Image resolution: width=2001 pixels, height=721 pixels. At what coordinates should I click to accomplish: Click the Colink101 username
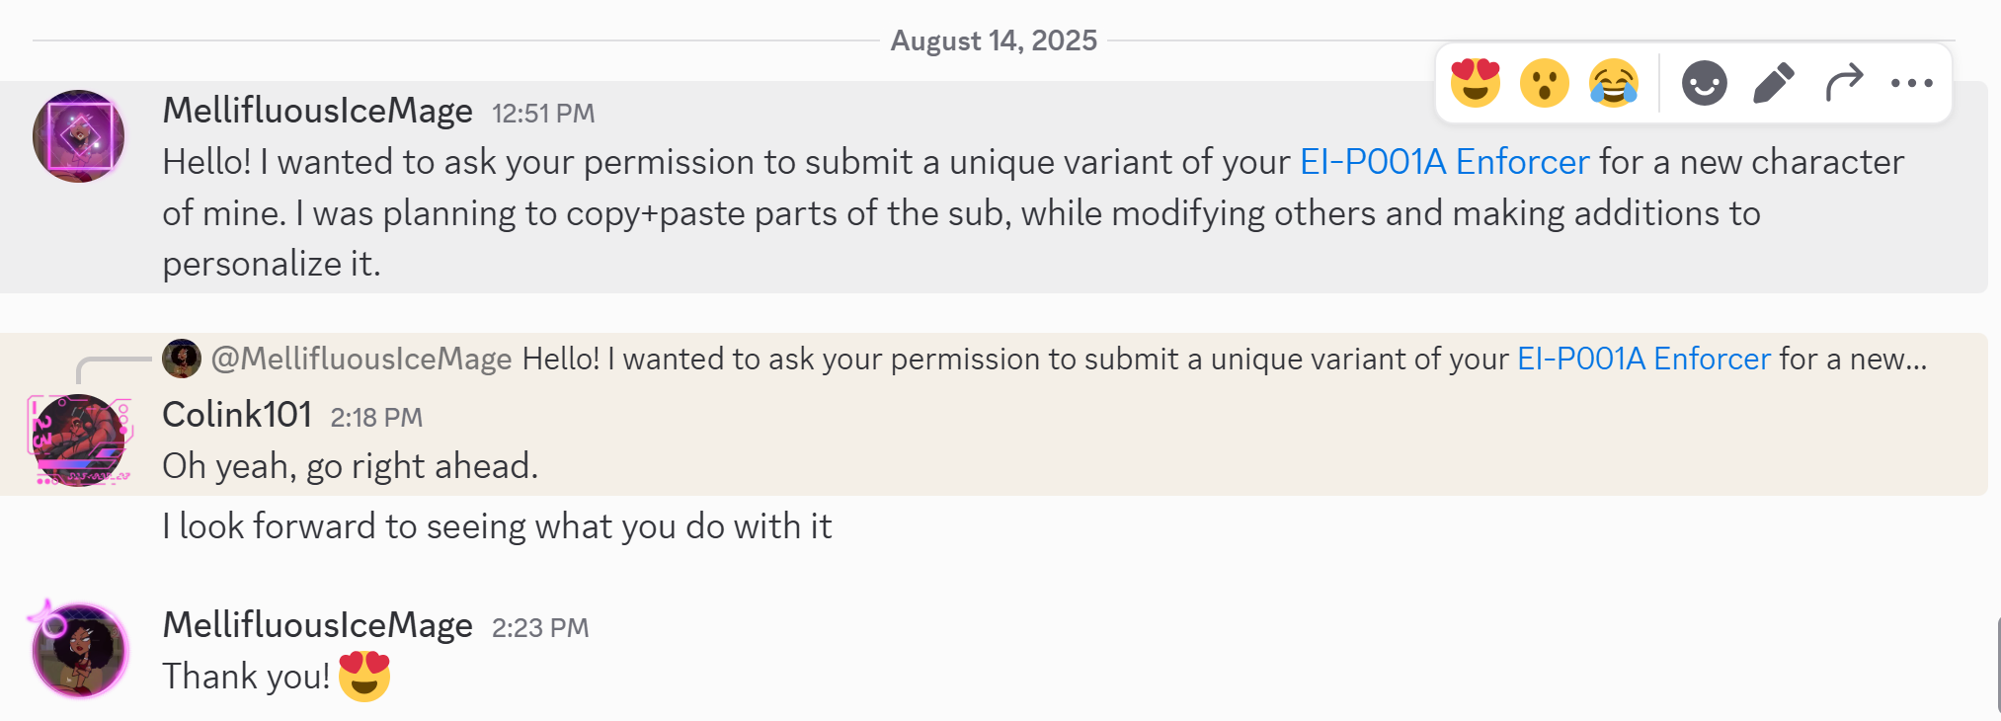[x=237, y=415]
